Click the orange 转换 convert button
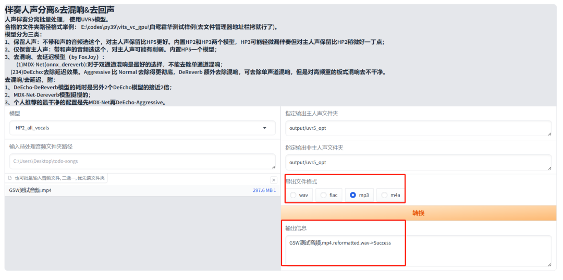 (x=418, y=213)
